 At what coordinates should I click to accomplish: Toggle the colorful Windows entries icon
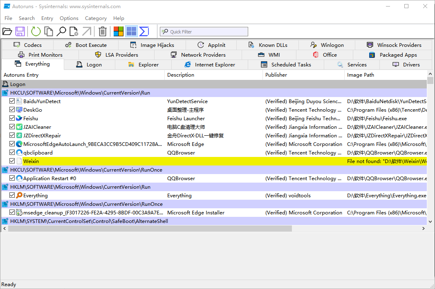[119, 31]
